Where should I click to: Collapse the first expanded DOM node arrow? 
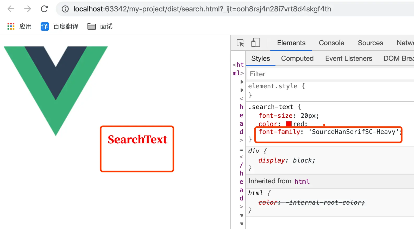coord(242,215)
